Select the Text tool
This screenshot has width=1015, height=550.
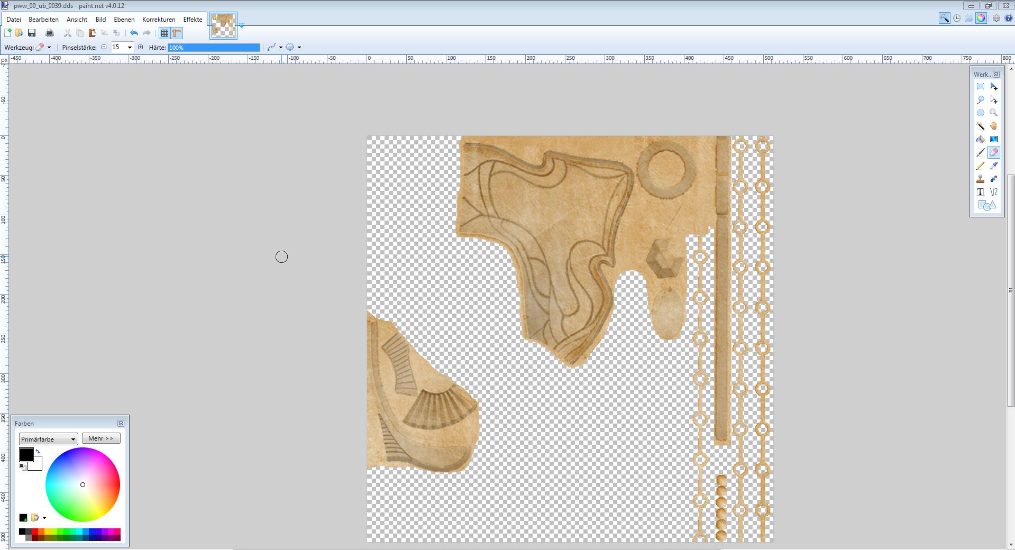(980, 192)
